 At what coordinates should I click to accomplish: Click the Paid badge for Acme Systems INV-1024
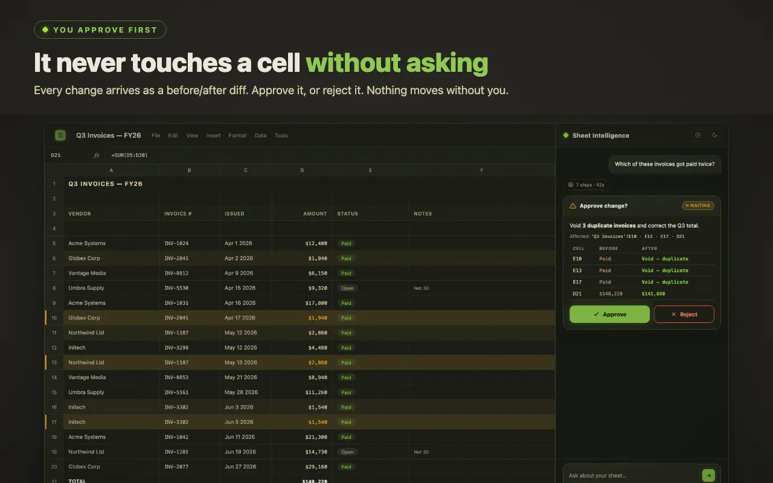346,243
